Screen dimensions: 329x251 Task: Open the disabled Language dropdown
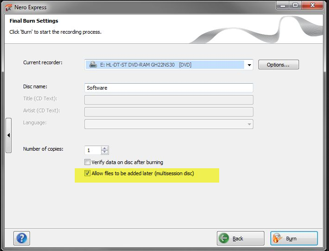coord(169,124)
